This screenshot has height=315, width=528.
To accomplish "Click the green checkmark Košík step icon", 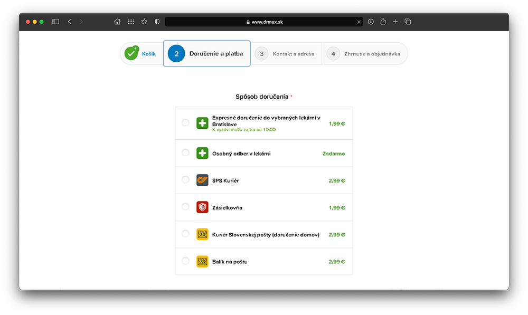I will (x=131, y=53).
